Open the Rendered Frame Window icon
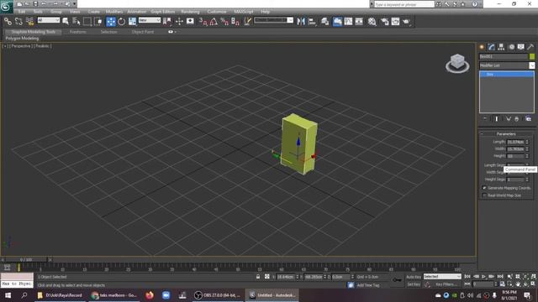The width and height of the screenshot is (538, 302). (x=395, y=22)
